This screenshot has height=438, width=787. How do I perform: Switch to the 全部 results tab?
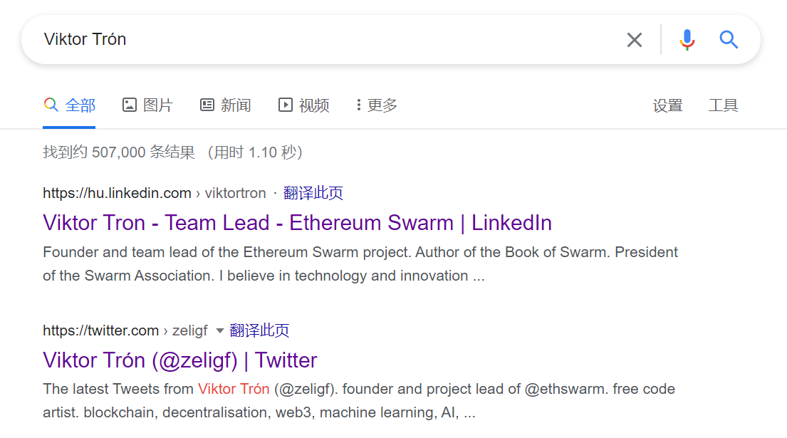click(x=80, y=105)
